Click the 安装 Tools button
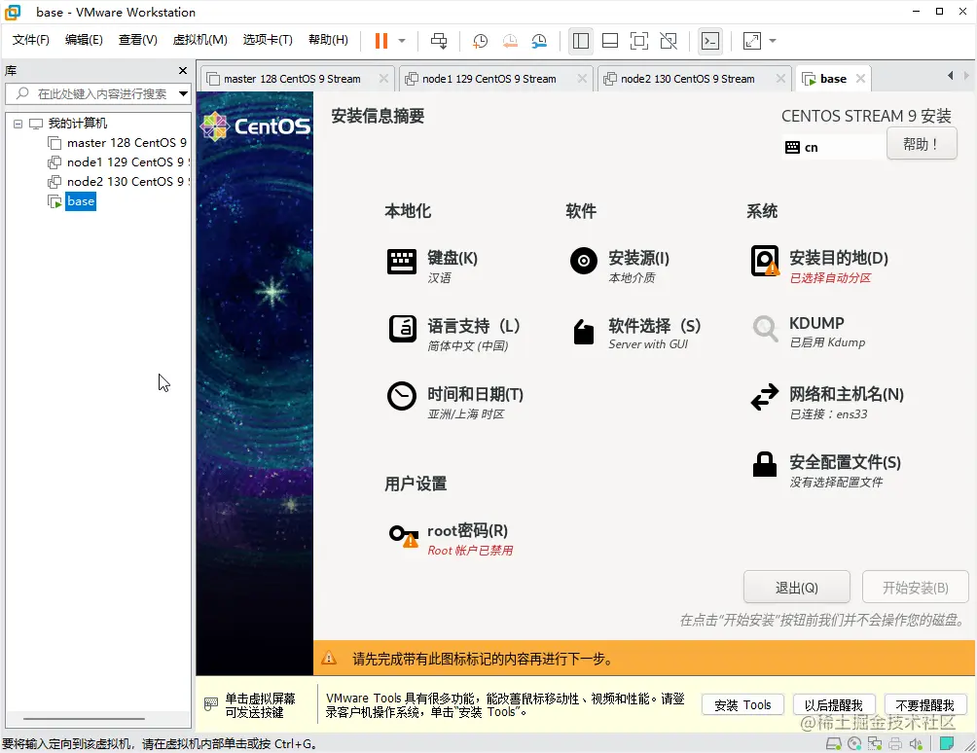The height and width of the screenshot is (753, 977). click(x=742, y=705)
